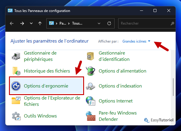Refresh the current Control Panel view
This screenshot has height=131, width=181.
coord(109,23)
